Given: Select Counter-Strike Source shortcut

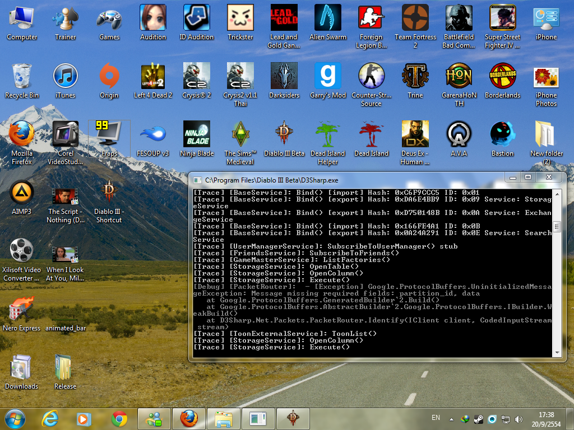Looking at the screenshot, I should 371,85.
